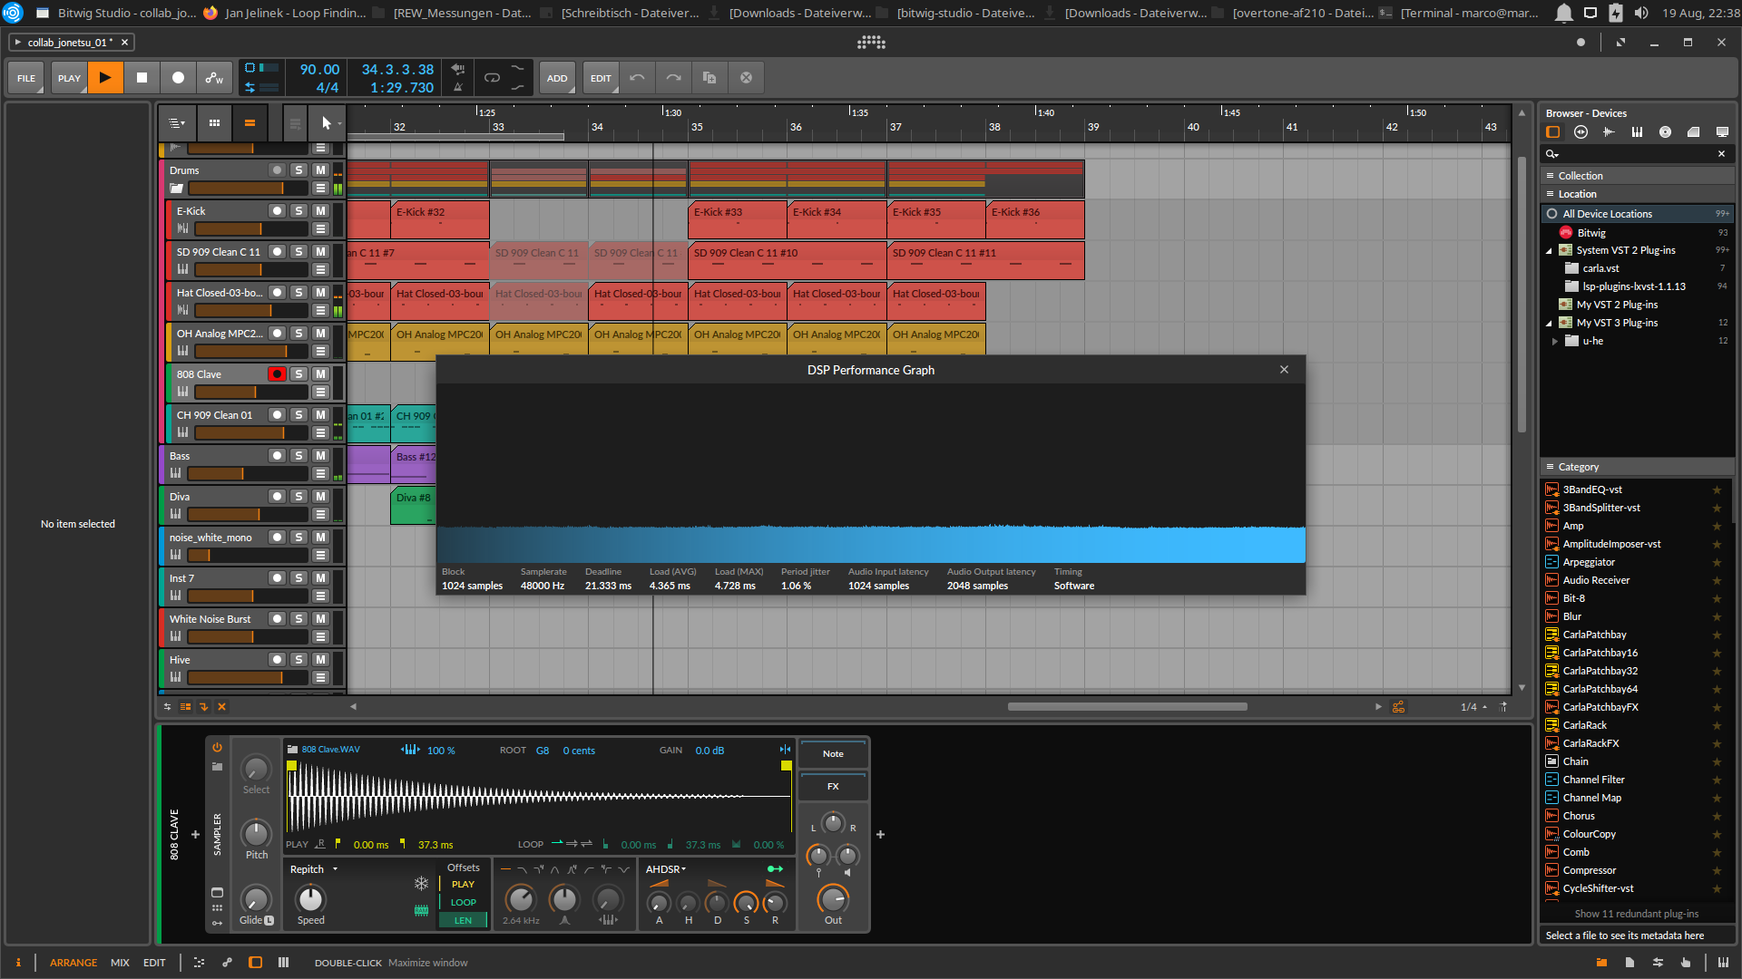Open AHDSR envelope type dropdown
Screen dimensions: 1742x979
(666, 869)
